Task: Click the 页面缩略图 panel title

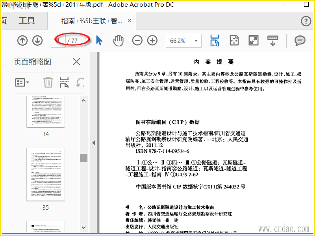Action: (x=32, y=62)
